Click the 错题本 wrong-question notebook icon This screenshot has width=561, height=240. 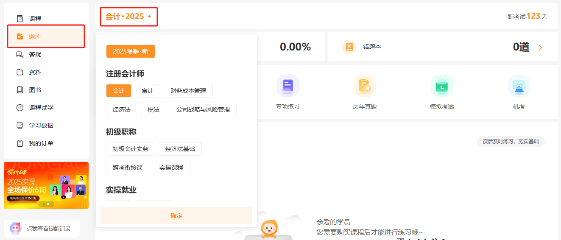349,47
